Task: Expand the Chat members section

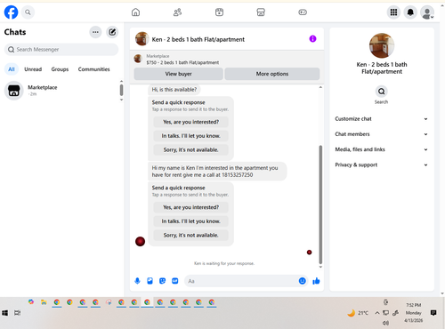Action: [x=382, y=134]
